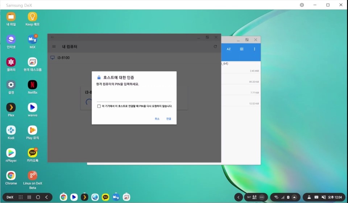348x203 pixels.
Task: Click the 취소 (Cancel) button in the dialog
Action: (x=157, y=119)
